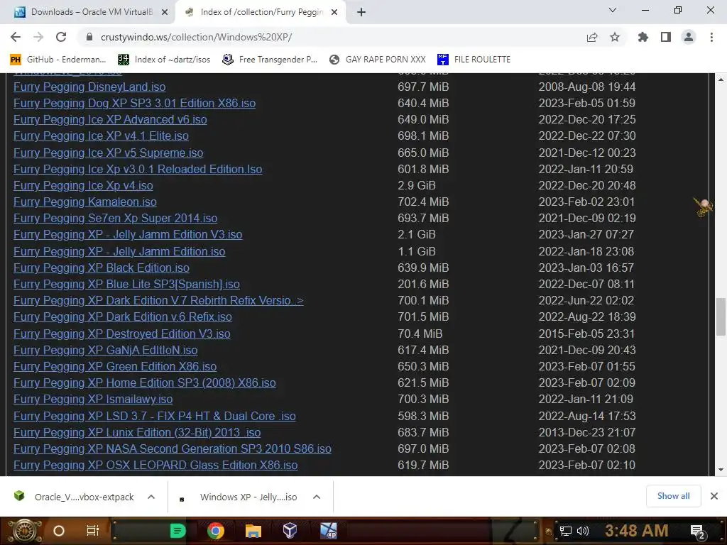Close the Downloads – Oracle VM VirtualBox tab
The image size is (727, 545).
[x=165, y=12]
